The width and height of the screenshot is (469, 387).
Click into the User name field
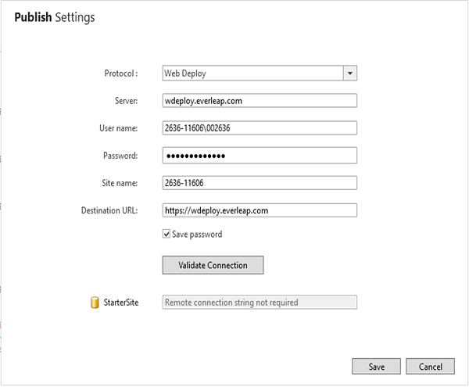259,127
